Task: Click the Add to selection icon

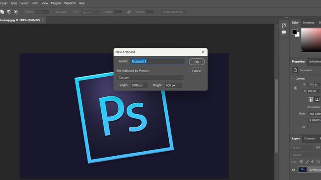Action: pyautogui.click(x=2, y=12)
